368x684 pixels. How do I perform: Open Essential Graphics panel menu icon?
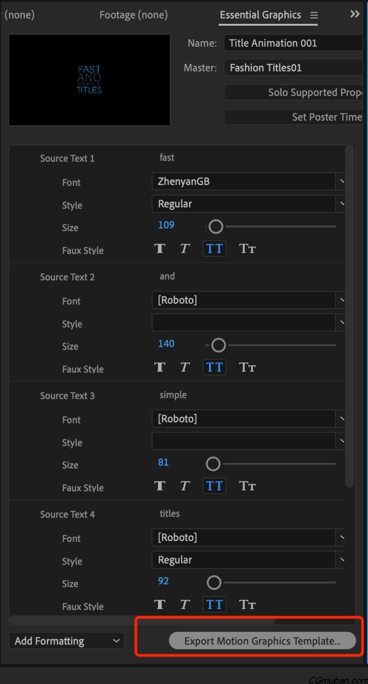(x=314, y=15)
